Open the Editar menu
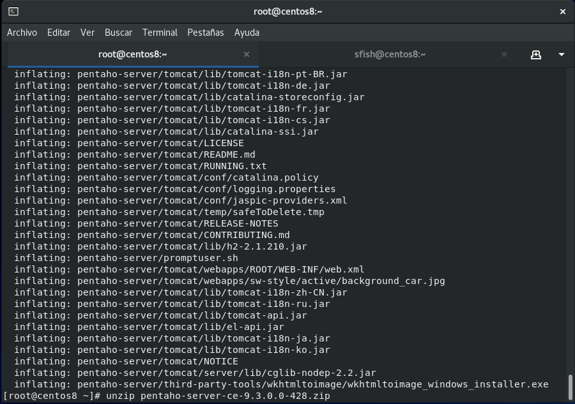575x404 pixels. pos(59,33)
